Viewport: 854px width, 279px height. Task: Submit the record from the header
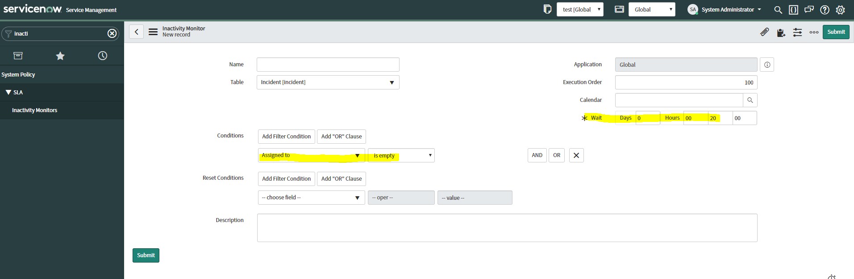point(836,32)
